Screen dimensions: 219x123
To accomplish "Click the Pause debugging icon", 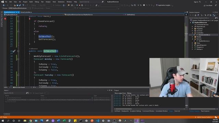I will click(77, 5).
